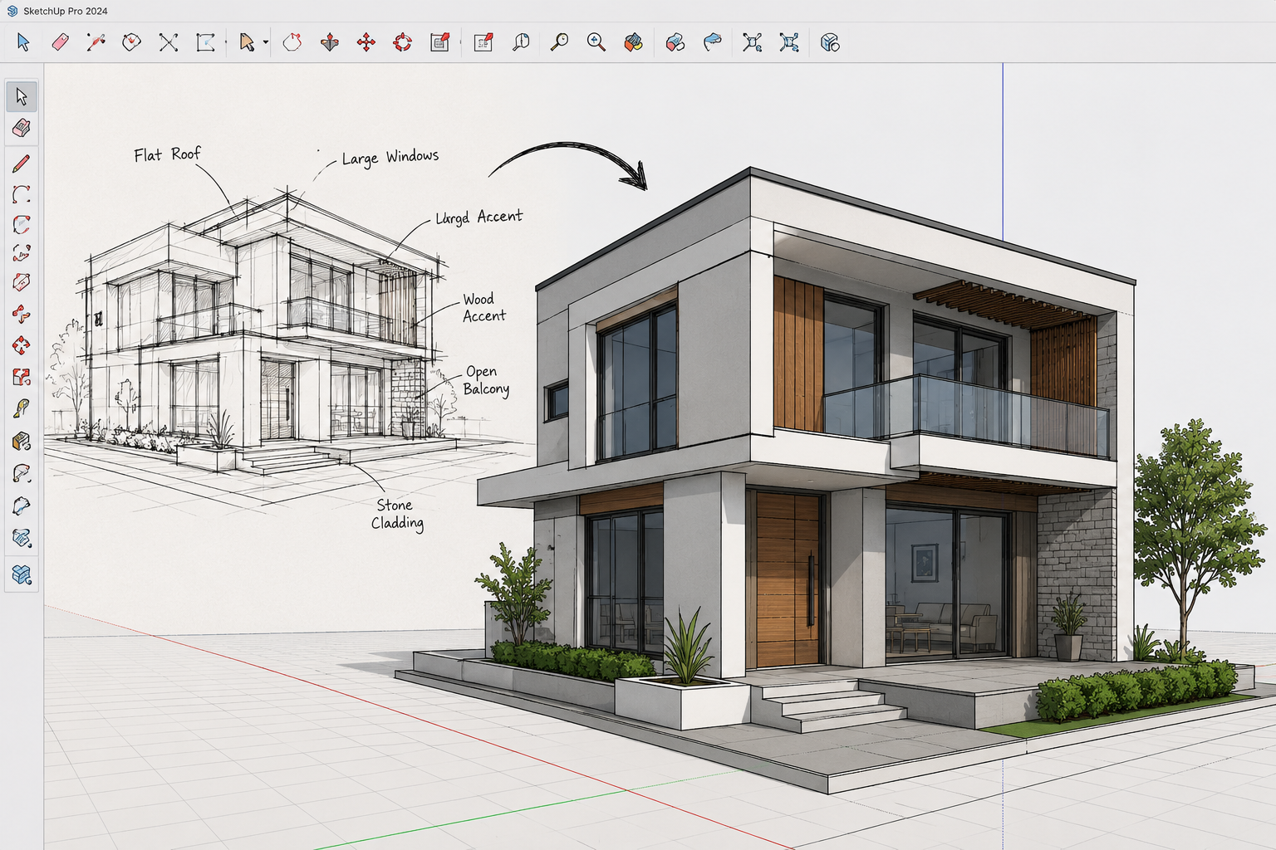This screenshot has height=850, width=1276.
Task: Click the lasso polygon icon in top toolbar
Action: click(292, 42)
